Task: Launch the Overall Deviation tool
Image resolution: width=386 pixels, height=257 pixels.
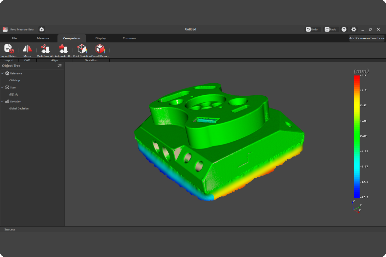Action: 100,49
